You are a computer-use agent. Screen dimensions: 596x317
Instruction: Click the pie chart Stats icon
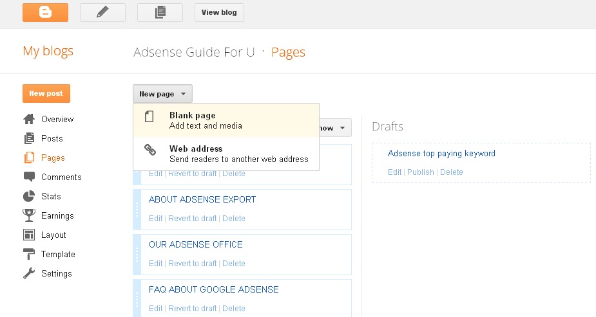coord(29,196)
